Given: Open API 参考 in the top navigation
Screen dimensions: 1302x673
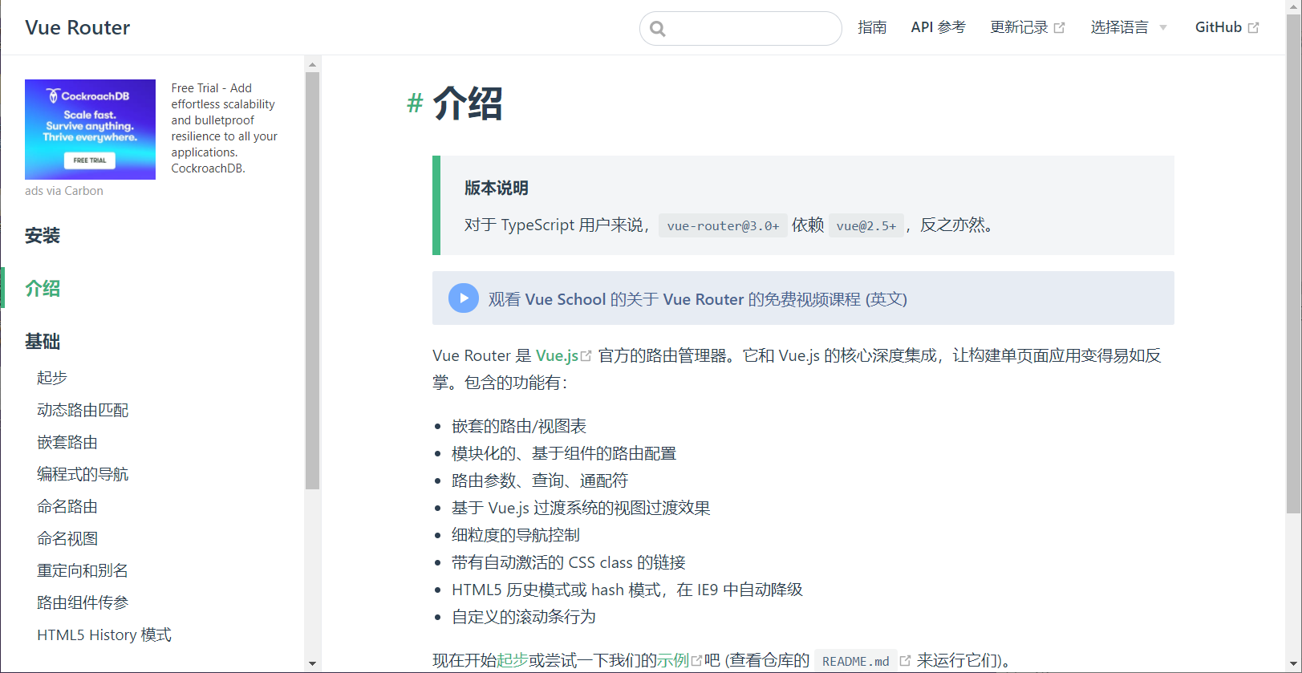Looking at the screenshot, I should point(938,27).
